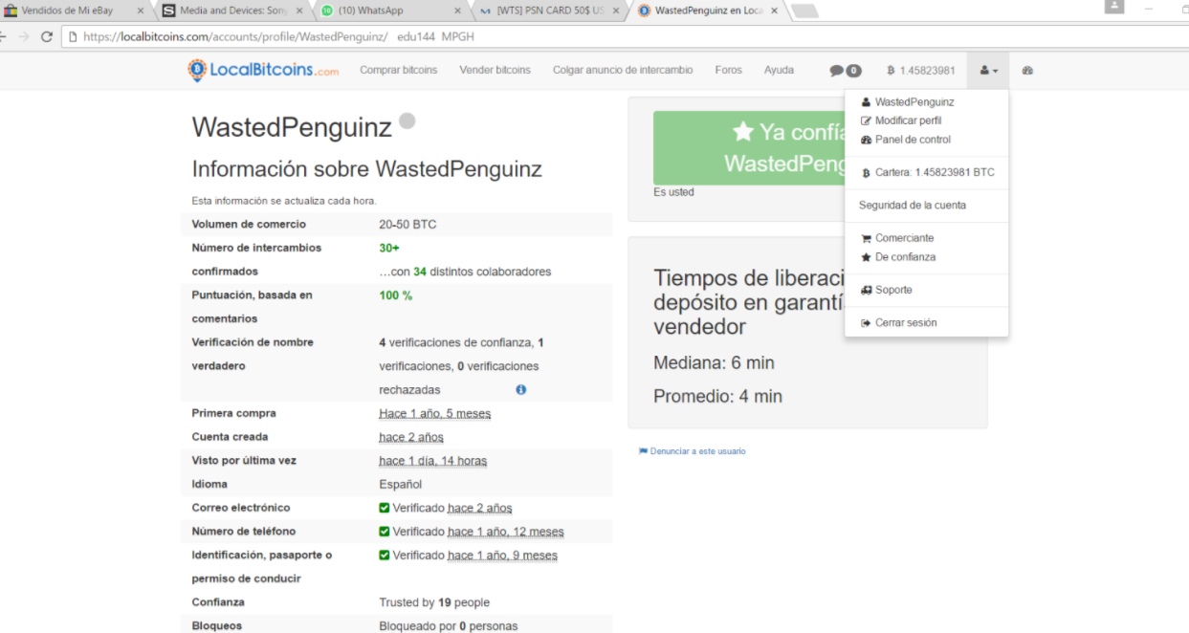
Task: Open Colgar anuncio de intercambio link
Action: tap(623, 70)
